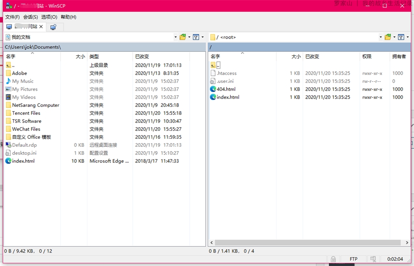Click rwxr-xr-x permission of 404.html

(372, 89)
